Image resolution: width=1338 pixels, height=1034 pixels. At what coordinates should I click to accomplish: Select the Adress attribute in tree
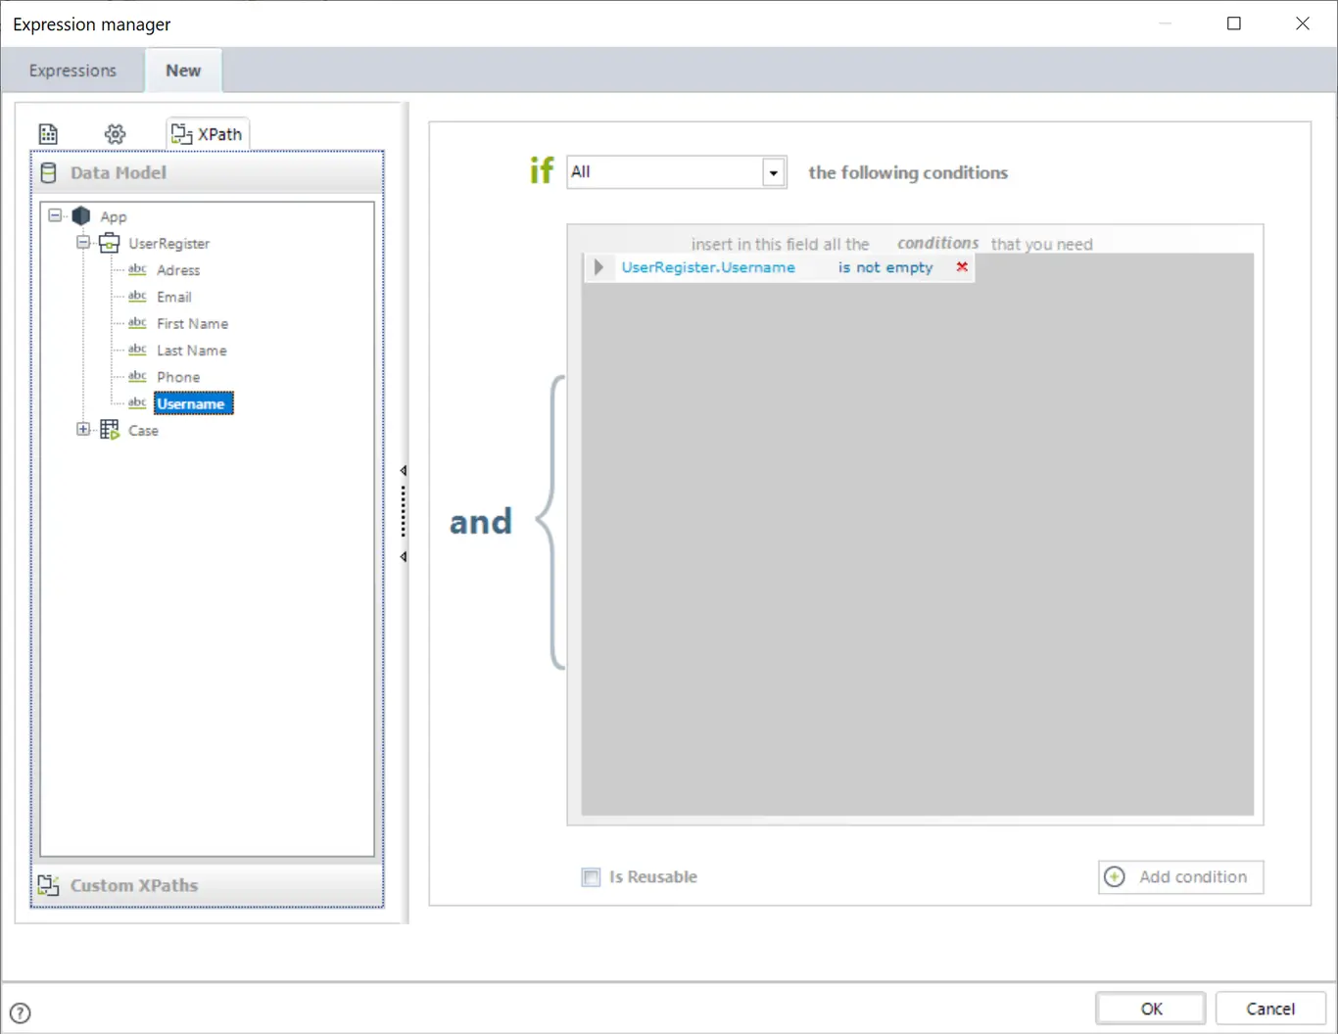point(178,270)
